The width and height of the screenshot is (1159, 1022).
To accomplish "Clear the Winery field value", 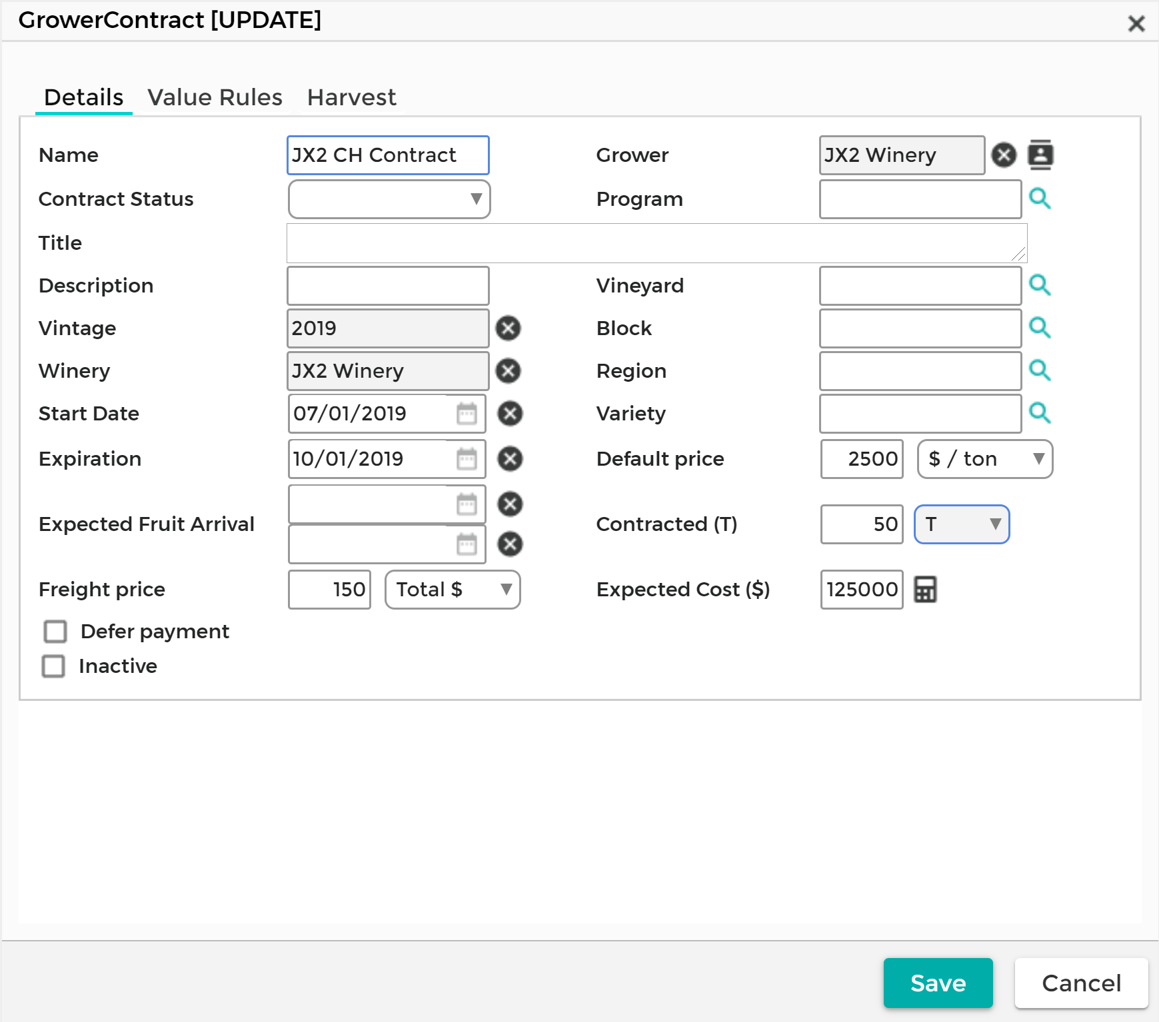I will tap(508, 371).
